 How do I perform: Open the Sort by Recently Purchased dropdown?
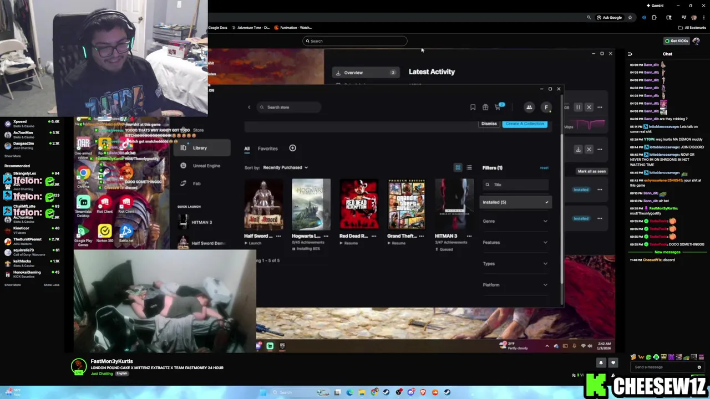285,167
